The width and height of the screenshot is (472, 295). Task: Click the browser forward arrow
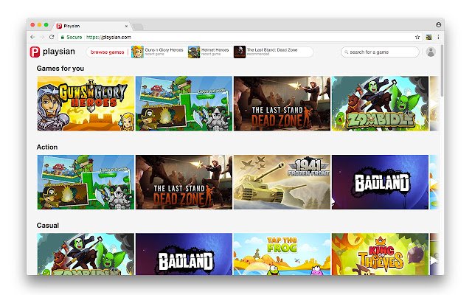coord(42,37)
